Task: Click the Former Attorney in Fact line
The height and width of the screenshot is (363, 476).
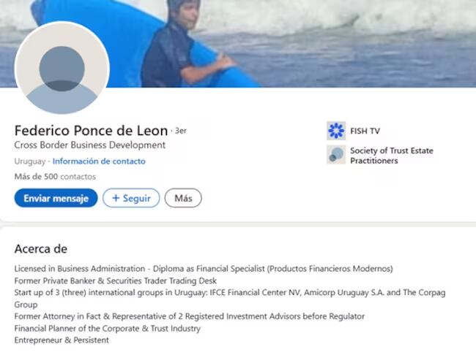Action: (x=189, y=316)
